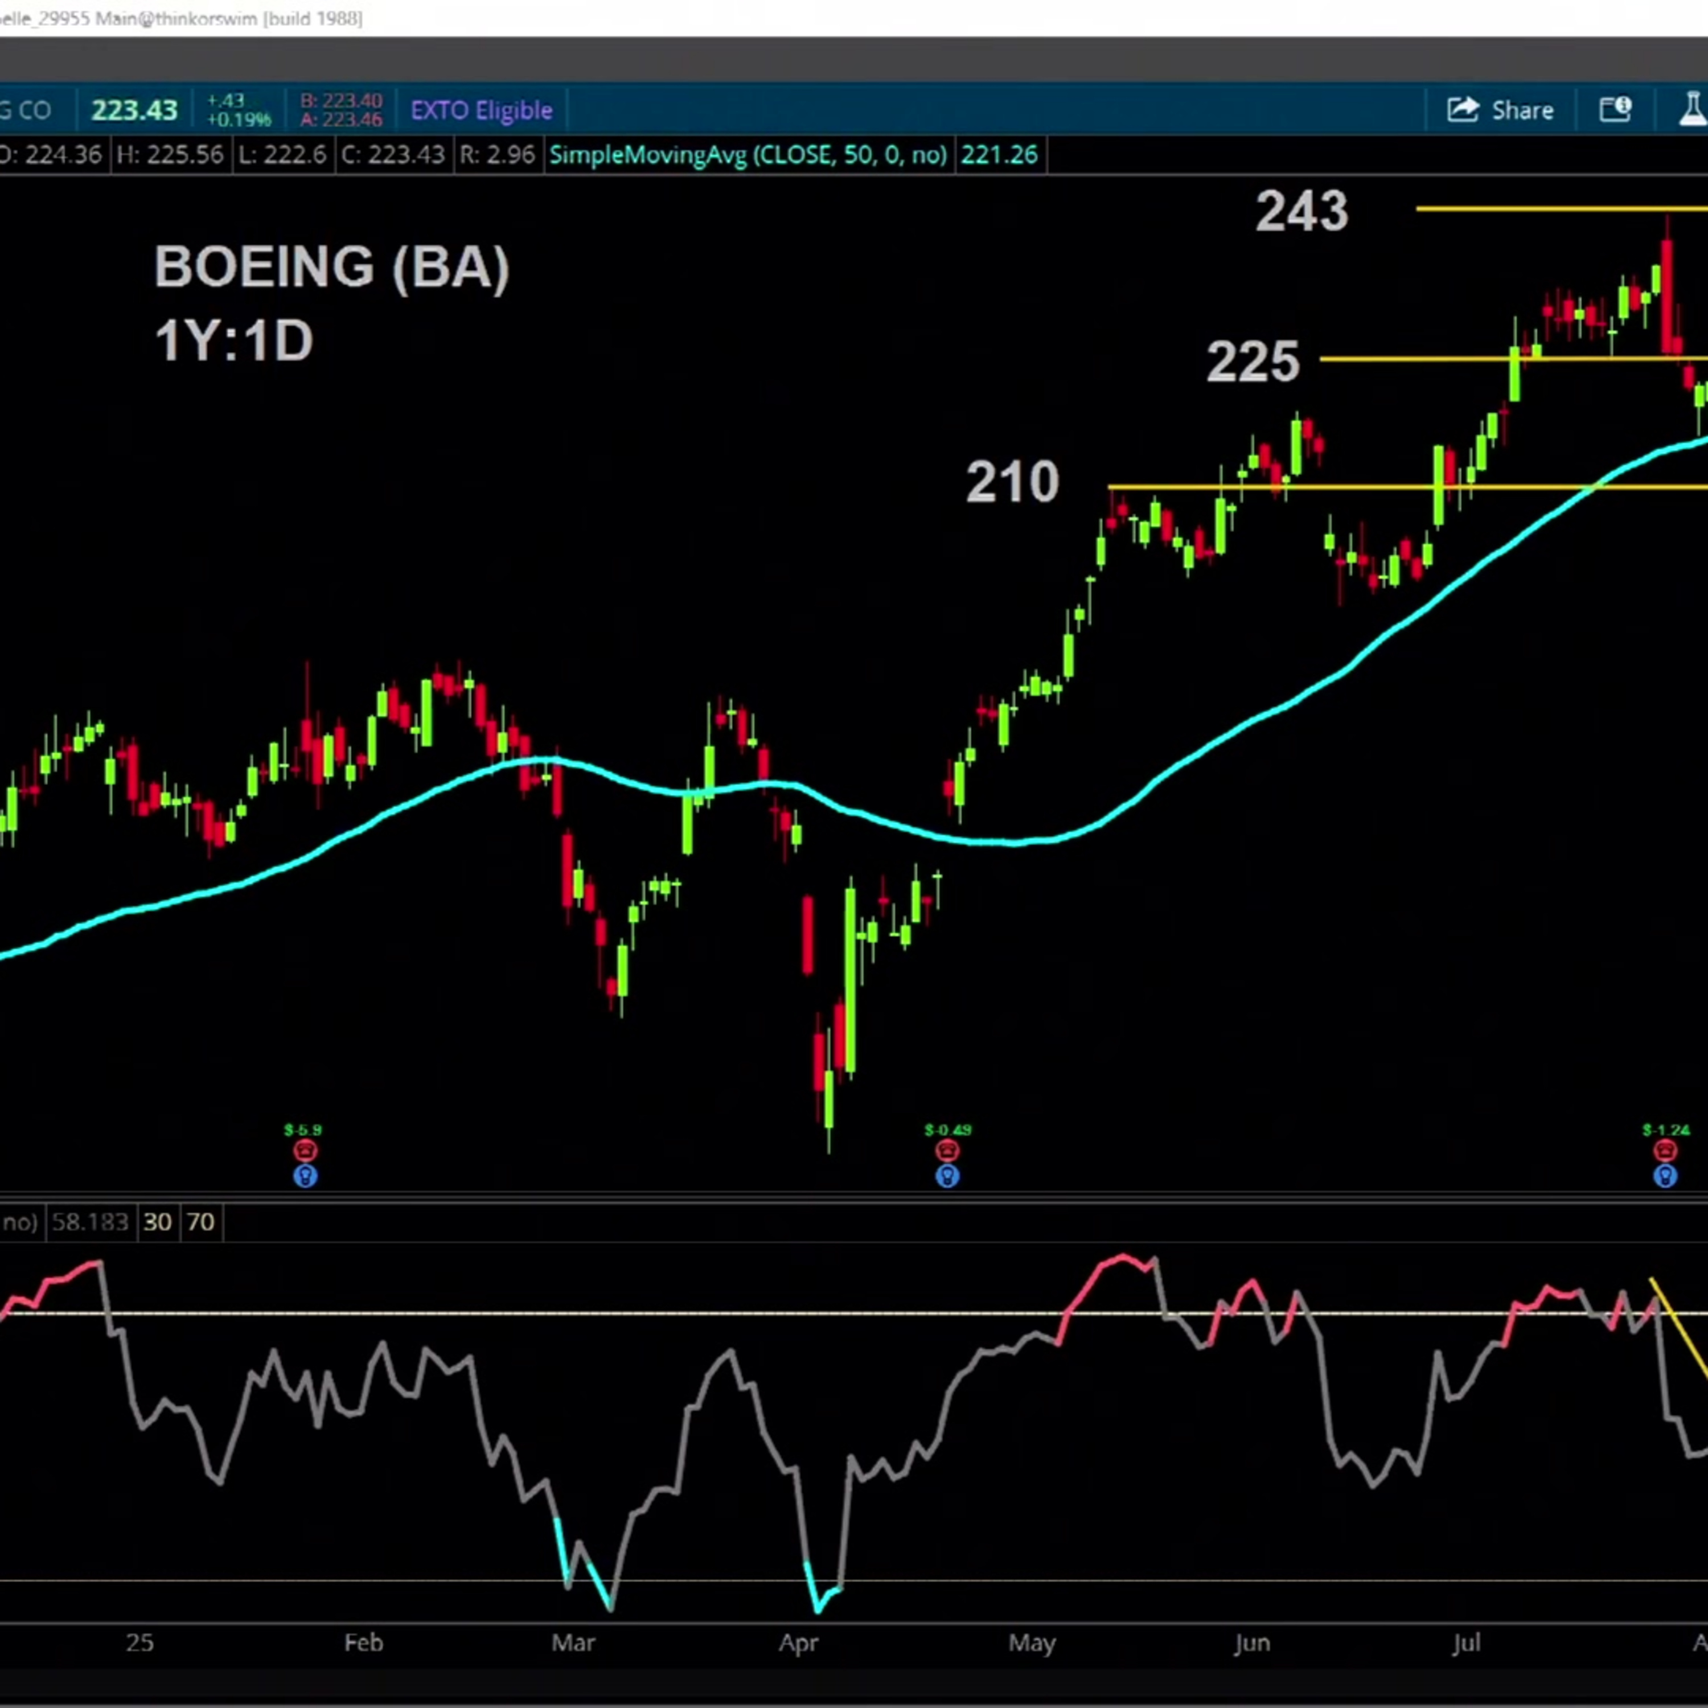Open the symbol dropdown showing BOEING CO
The height and width of the screenshot is (1708, 1708).
click(27, 110)
